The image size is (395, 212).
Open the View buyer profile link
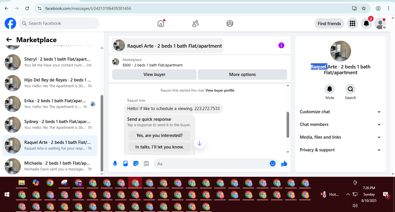point(220,90)
